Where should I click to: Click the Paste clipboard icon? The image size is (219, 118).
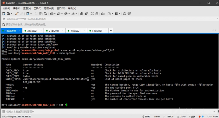click(x=41, y=14)
